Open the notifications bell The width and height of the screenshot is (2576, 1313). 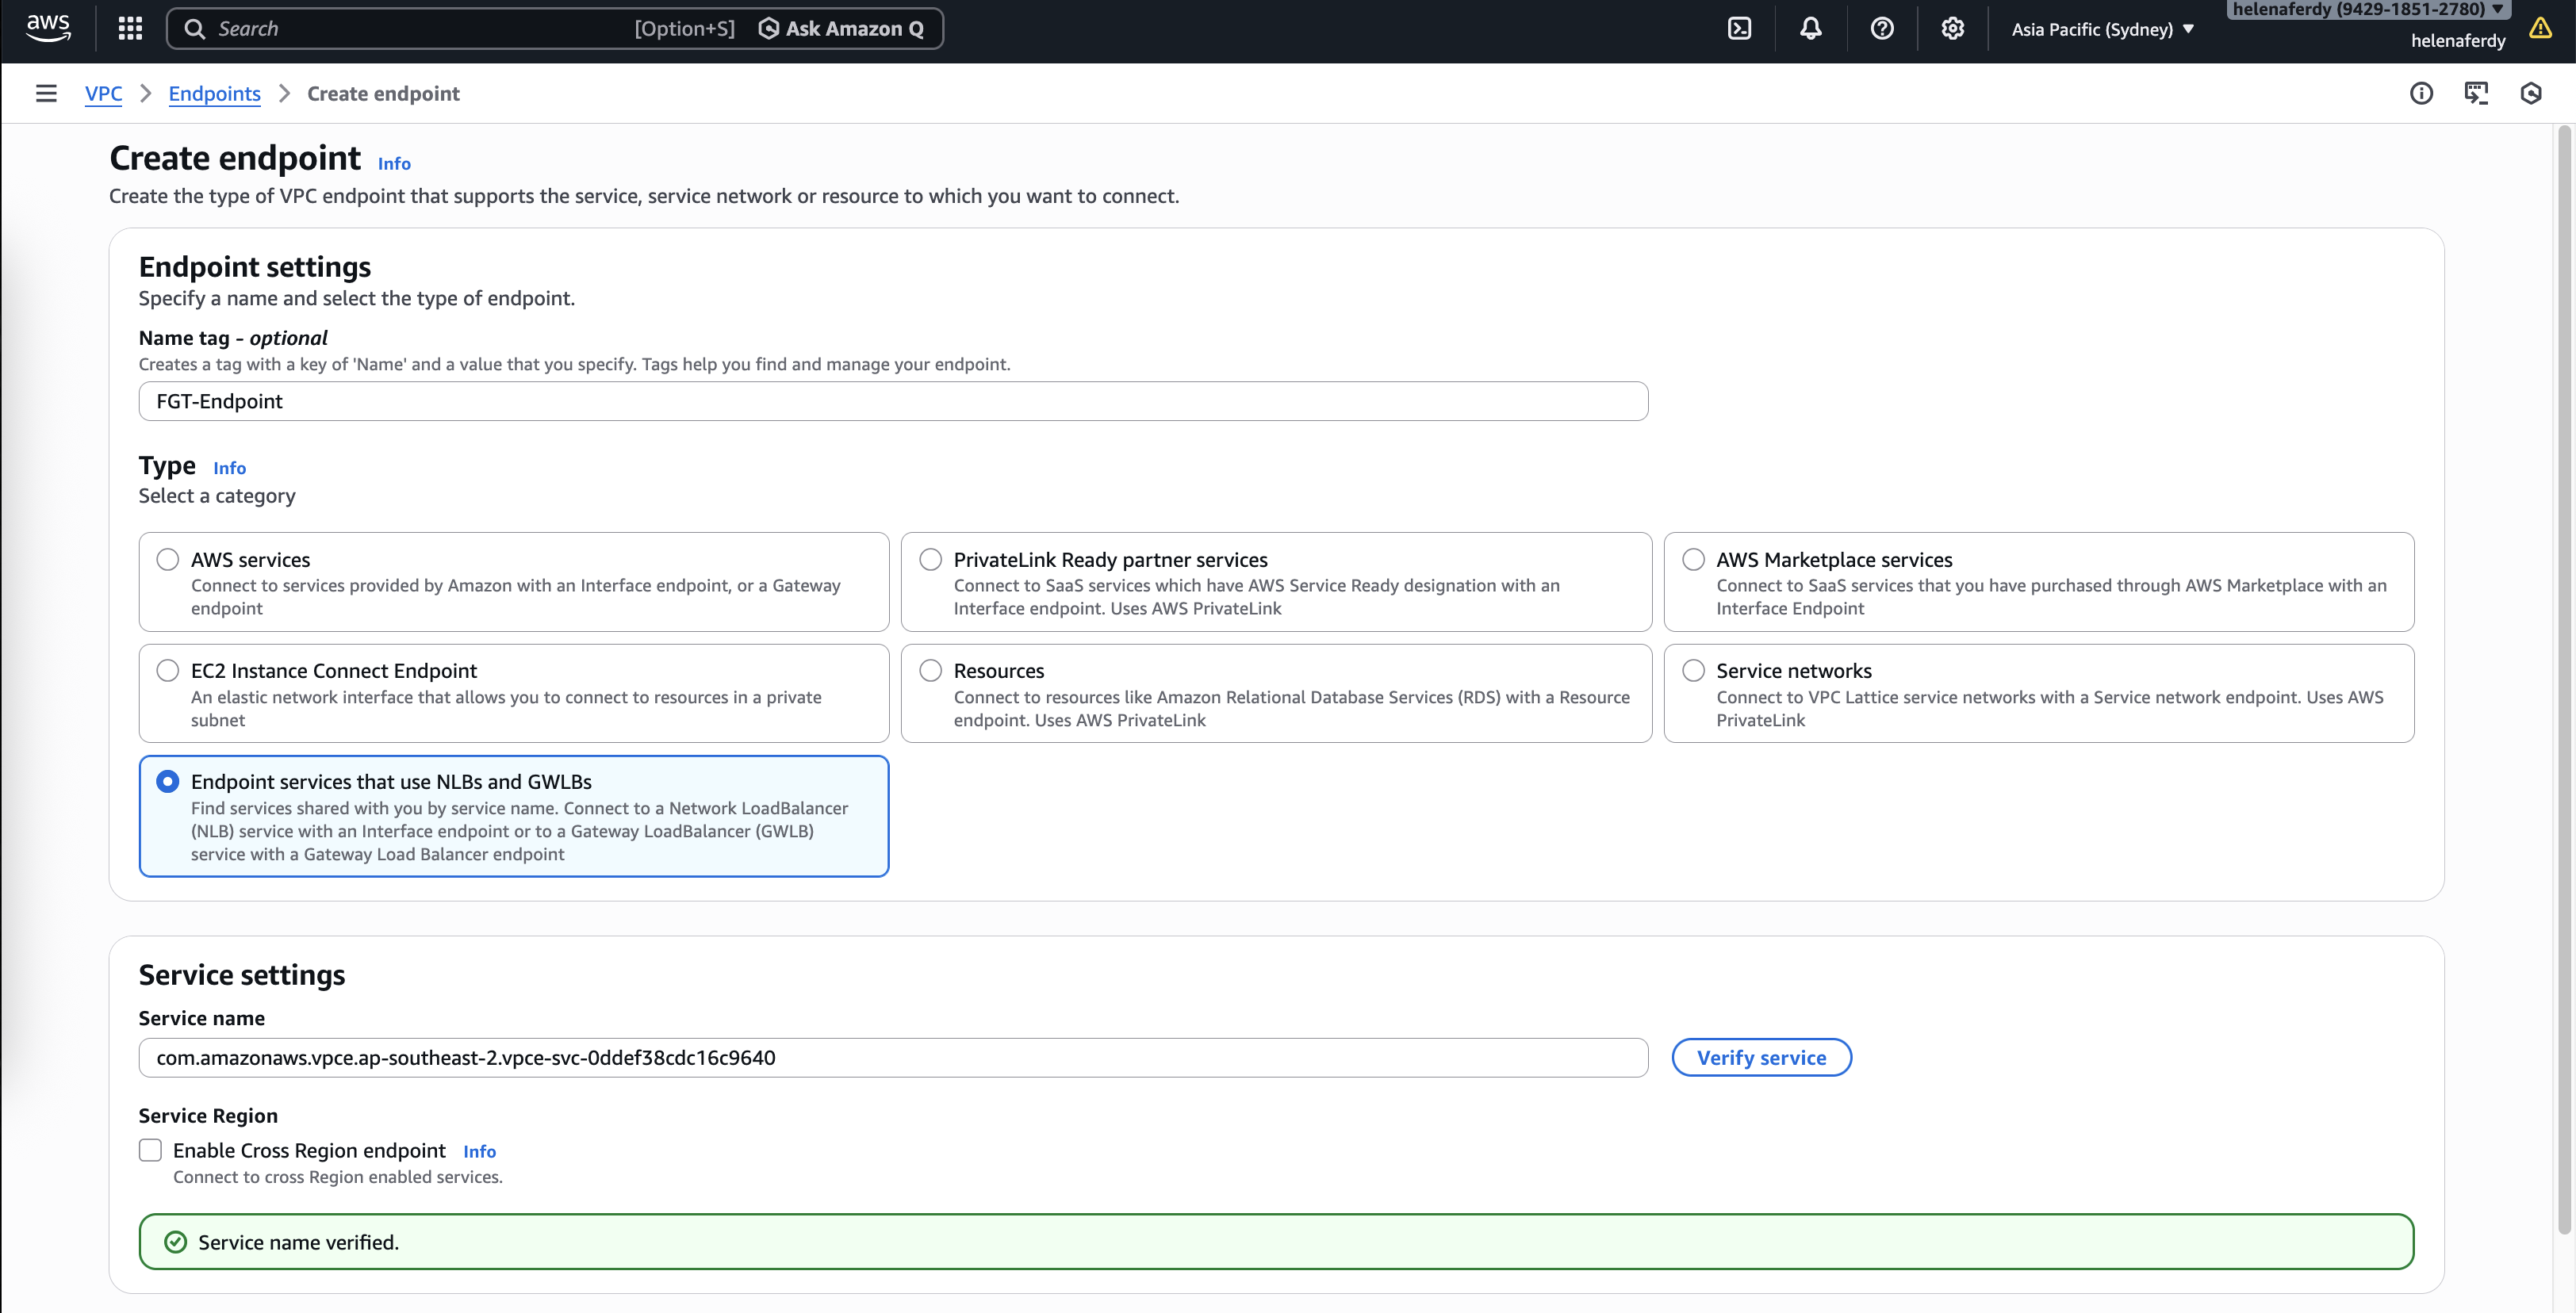1810,29
